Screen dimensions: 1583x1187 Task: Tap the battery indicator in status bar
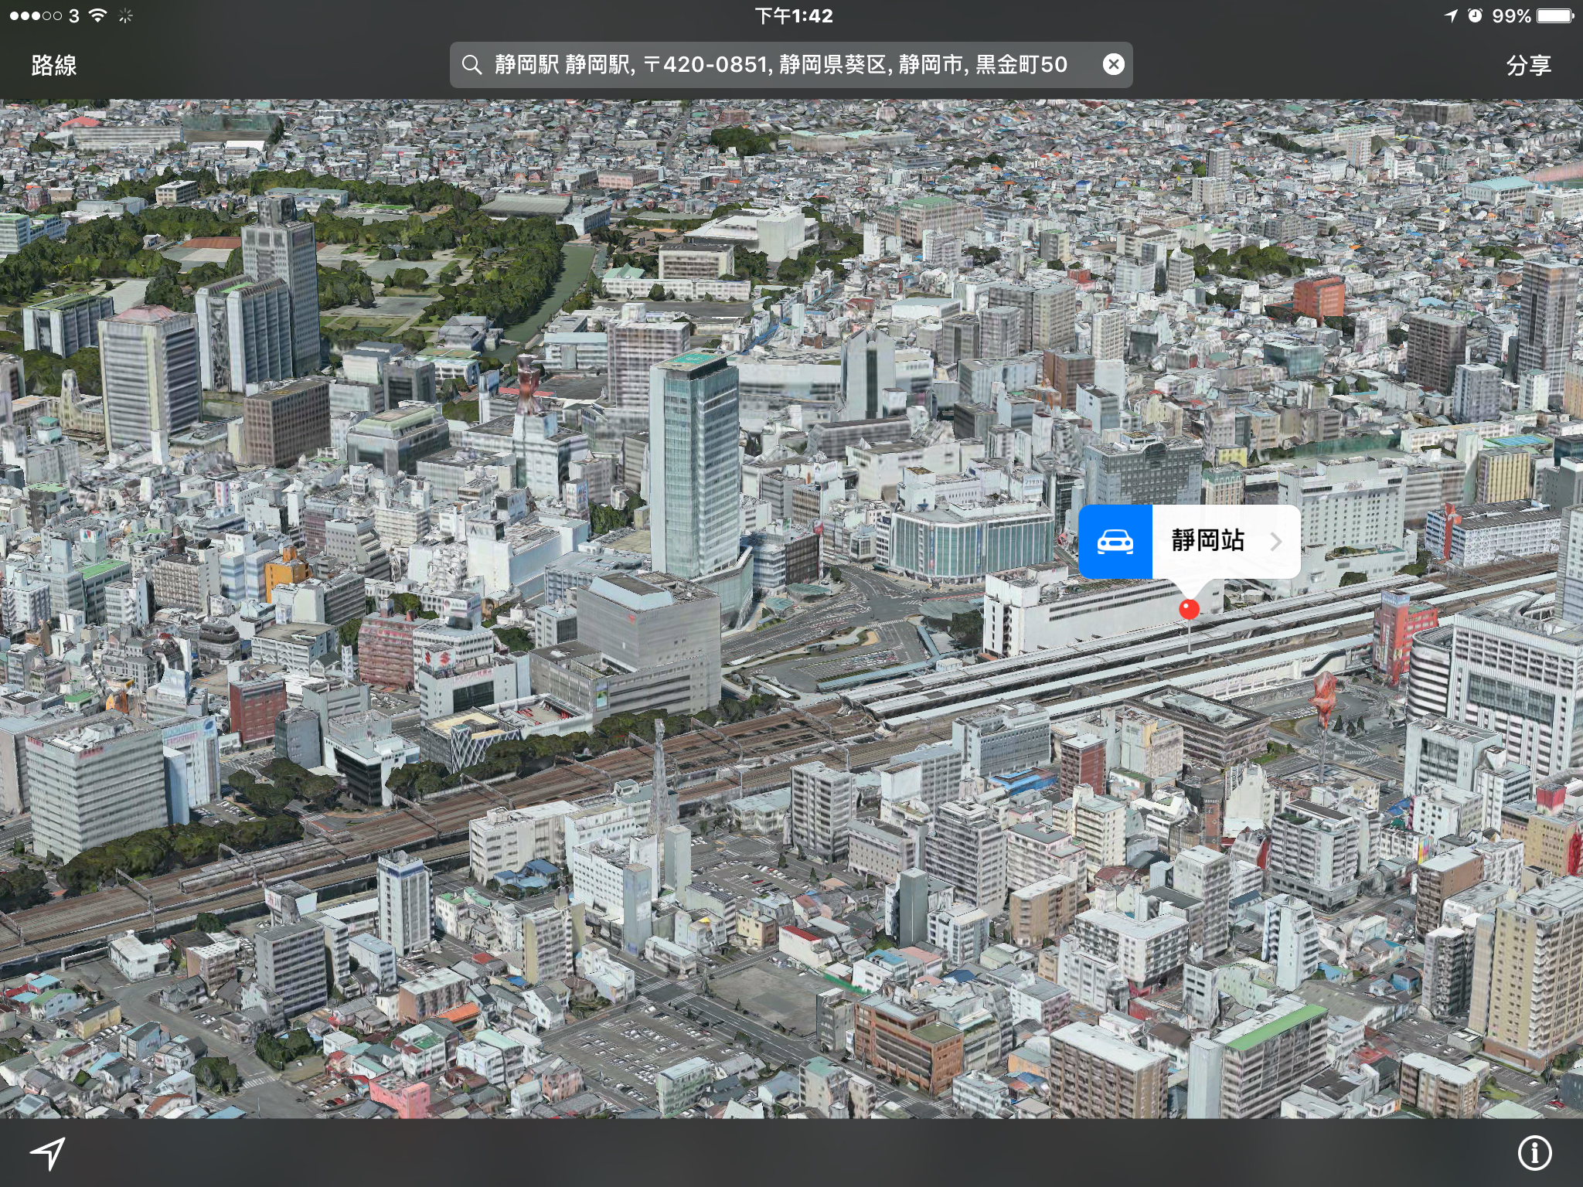[x=1555, y=15]
